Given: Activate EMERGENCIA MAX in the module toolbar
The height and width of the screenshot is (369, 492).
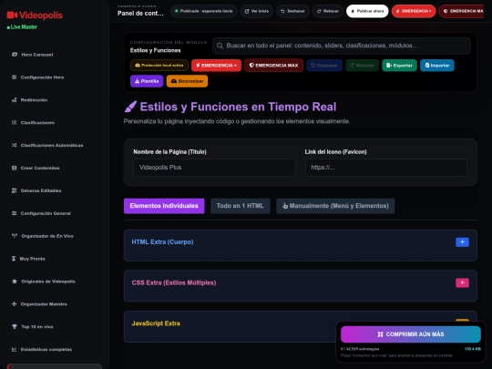Looking at the screenshot, I should point(273,66).
